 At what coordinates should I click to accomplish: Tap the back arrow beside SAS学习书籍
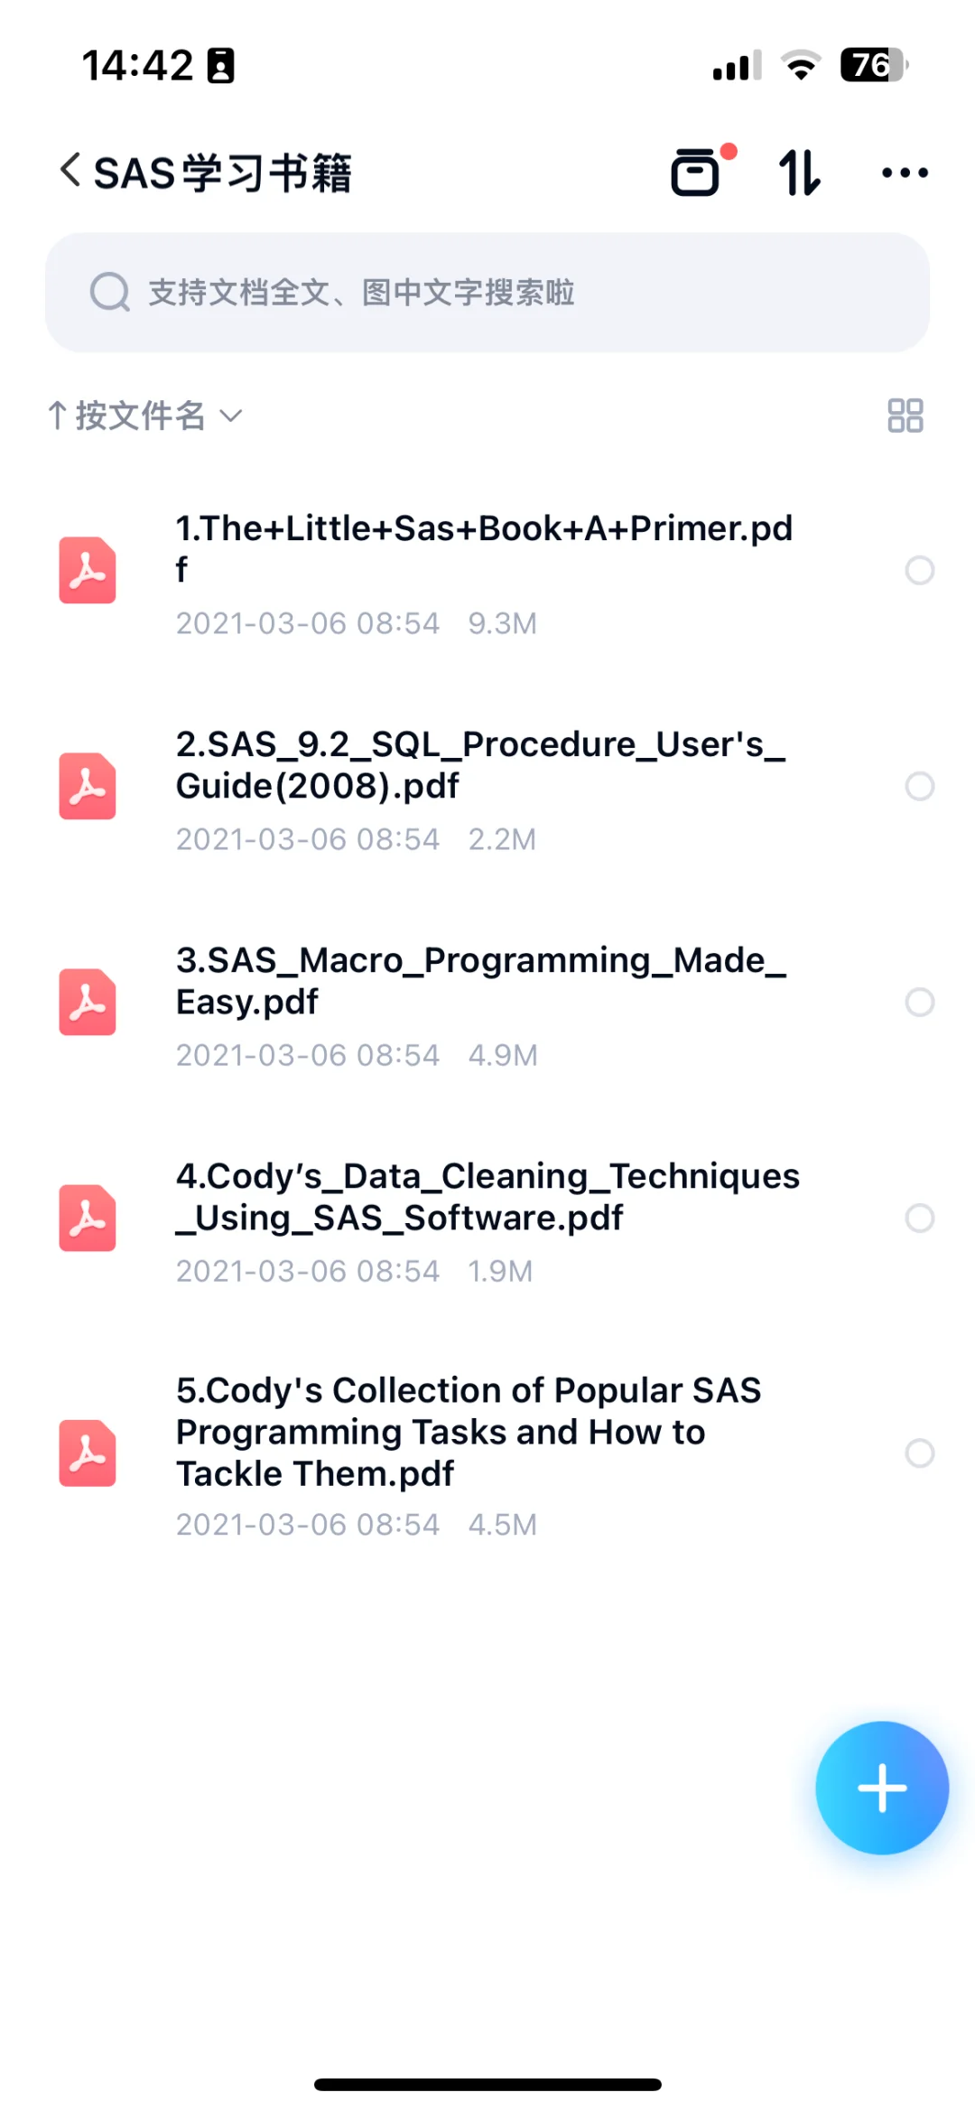70,170
